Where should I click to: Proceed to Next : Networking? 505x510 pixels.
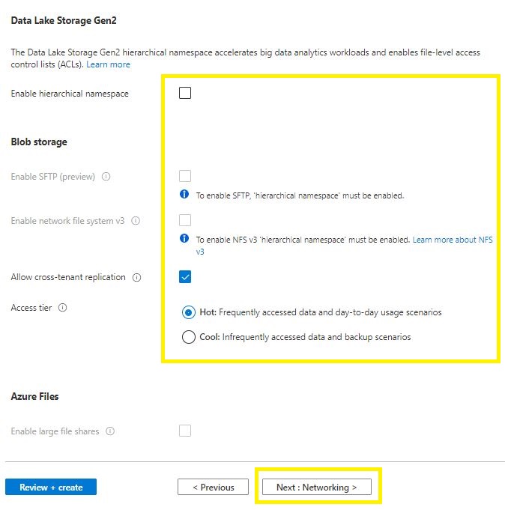click(x=316, y=487)
